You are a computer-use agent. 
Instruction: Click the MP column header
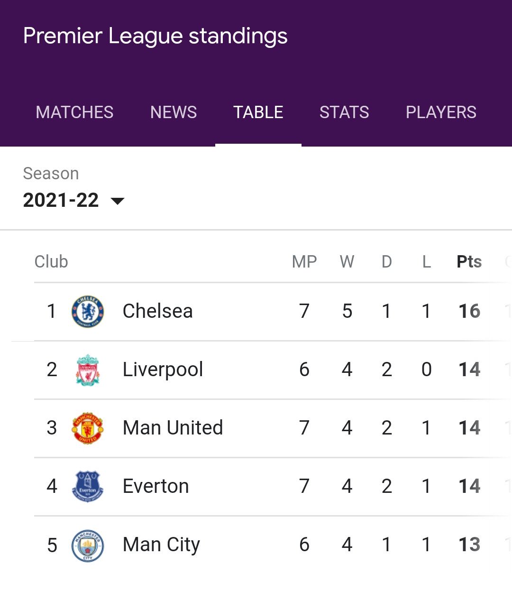pyautogui.click(x=304, y=262)
